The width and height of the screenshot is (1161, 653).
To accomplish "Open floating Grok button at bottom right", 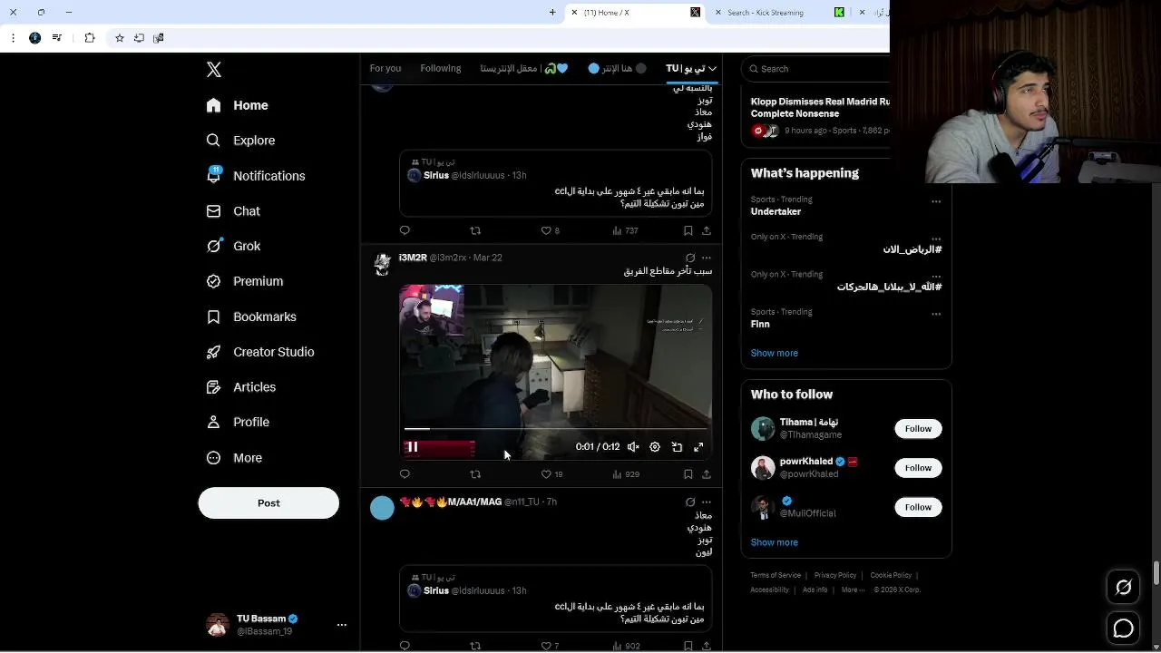I will coord(1124,588).
